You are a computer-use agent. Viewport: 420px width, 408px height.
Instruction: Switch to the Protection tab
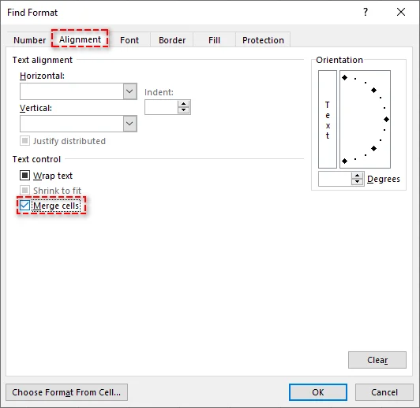[x=263, y=40]
